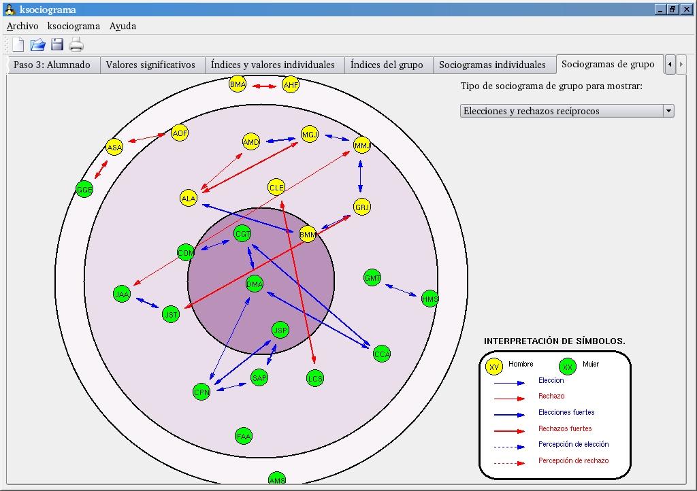Select the MMJ node
Image resolution: width=697 pixels, height=491 pixels.
362,145
